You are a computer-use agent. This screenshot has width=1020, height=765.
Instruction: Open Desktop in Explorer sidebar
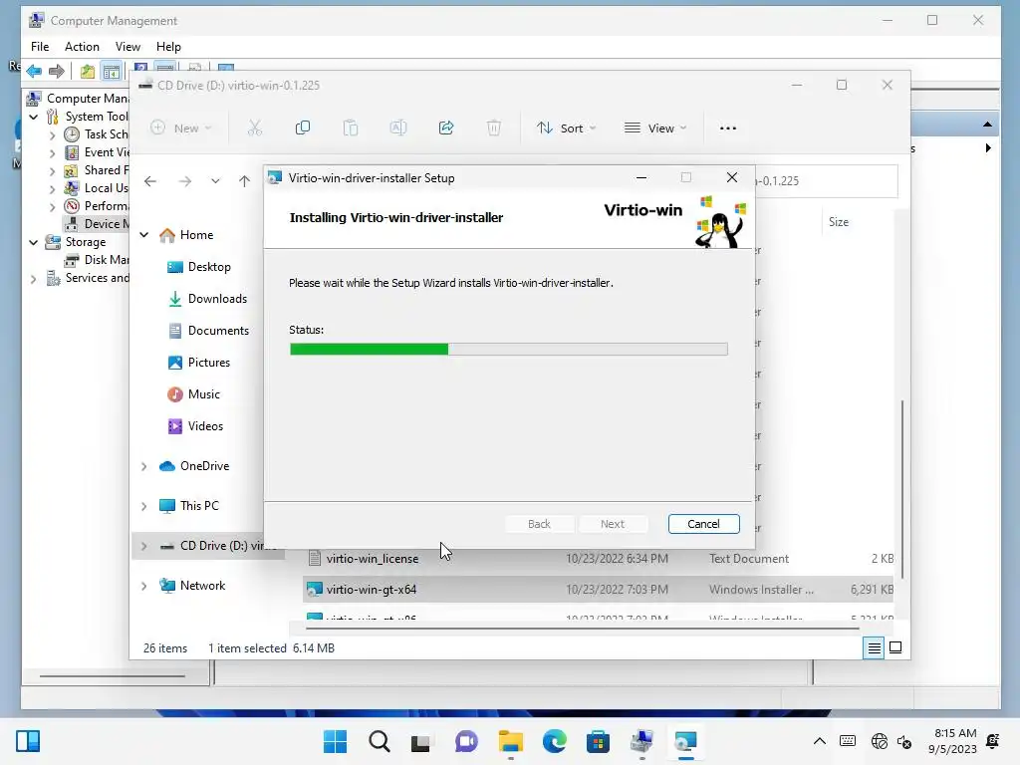point(199,267)
